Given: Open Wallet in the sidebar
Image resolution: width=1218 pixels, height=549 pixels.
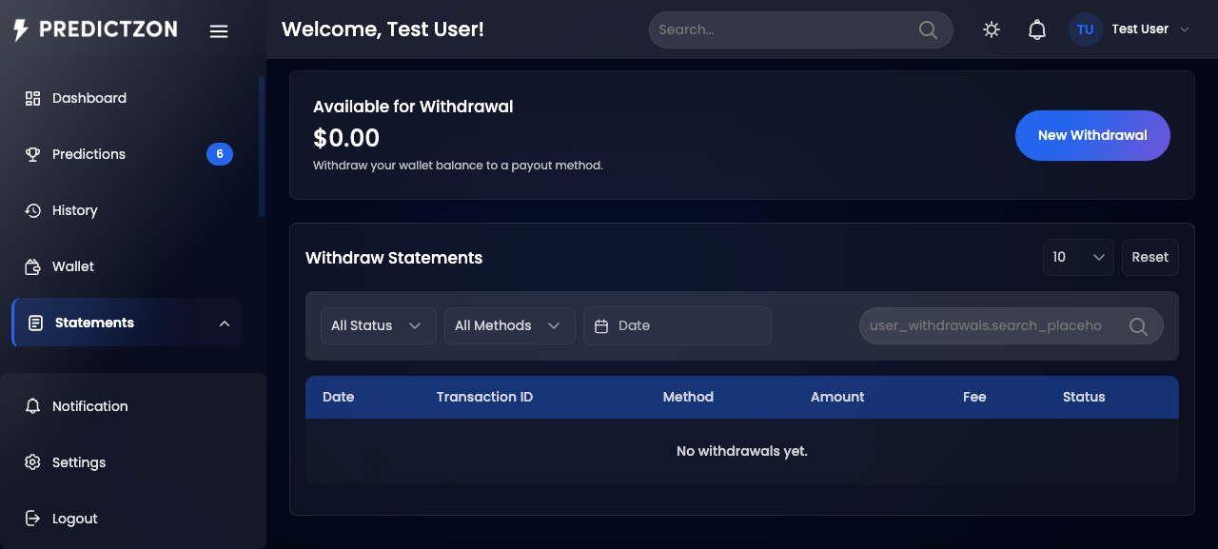Looking at the screenshot, I should tap(127, 266).
